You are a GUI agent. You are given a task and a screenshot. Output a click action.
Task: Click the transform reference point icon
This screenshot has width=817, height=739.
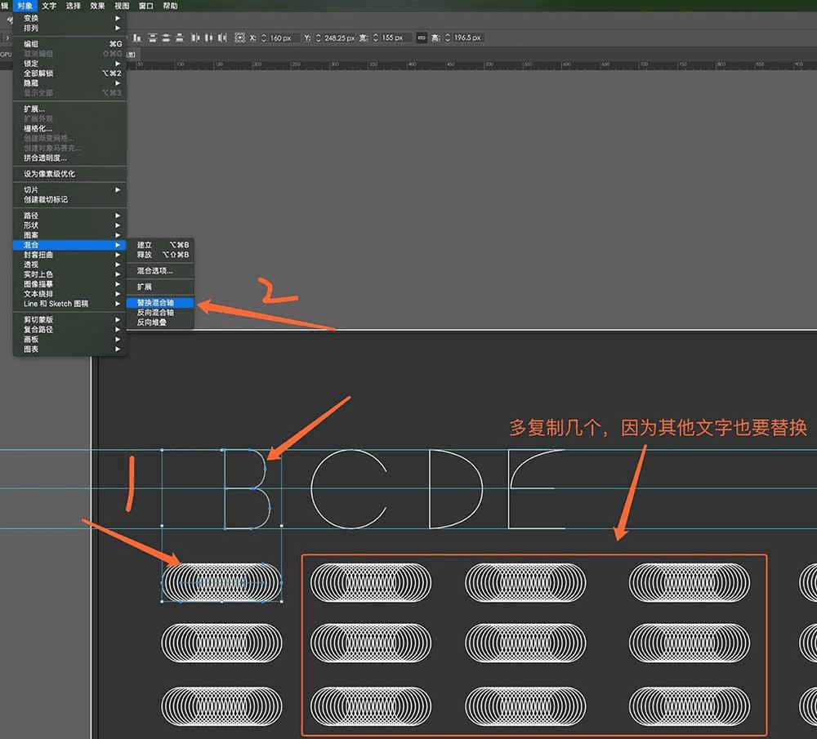point(240,38)
